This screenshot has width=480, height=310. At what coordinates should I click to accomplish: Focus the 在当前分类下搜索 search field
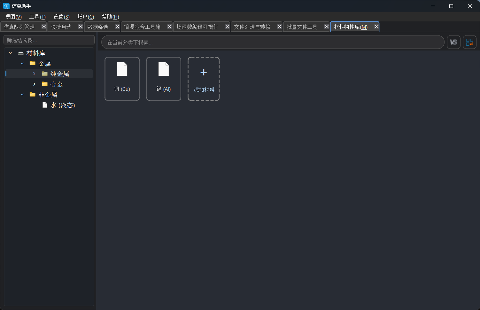273,42
